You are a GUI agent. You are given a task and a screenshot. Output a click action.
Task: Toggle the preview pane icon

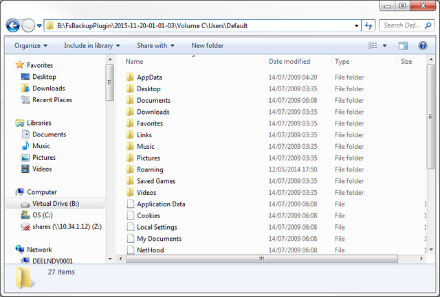(x=404, y=46)
